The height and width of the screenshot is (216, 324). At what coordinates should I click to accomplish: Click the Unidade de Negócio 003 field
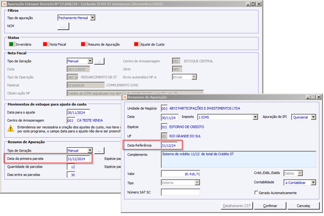164,108
